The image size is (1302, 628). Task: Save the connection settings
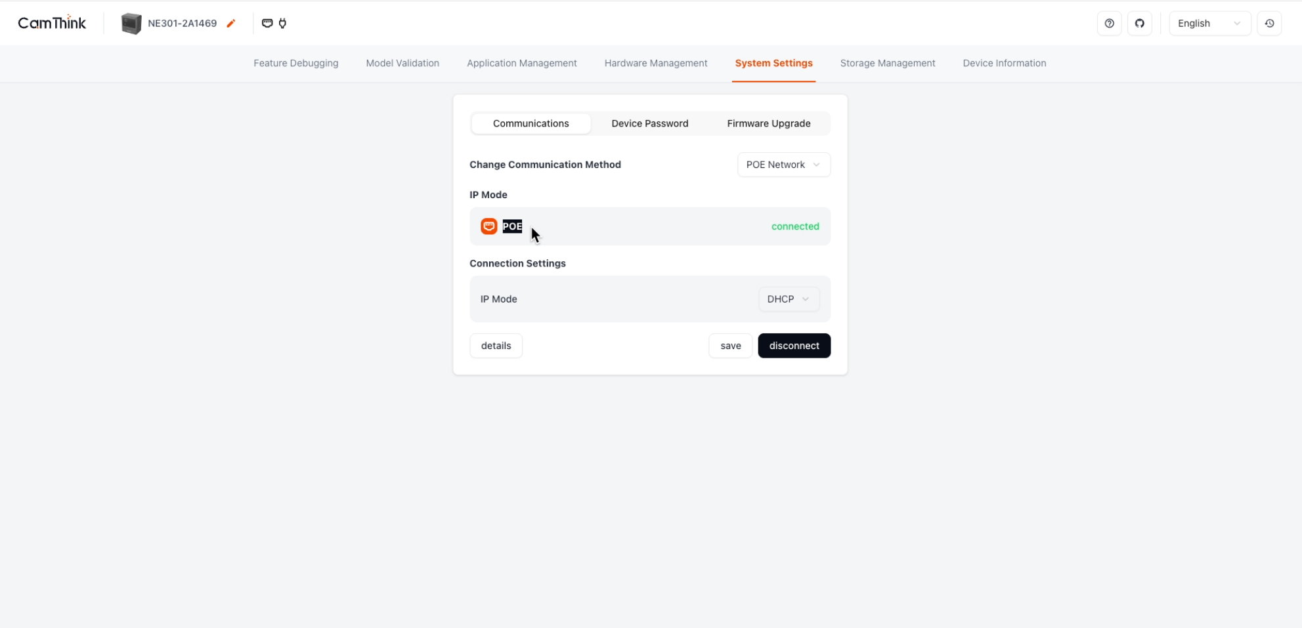[730, 346]
